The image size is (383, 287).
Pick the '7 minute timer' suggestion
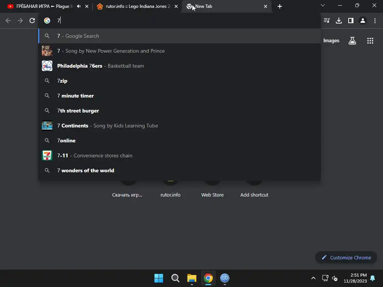180,96
